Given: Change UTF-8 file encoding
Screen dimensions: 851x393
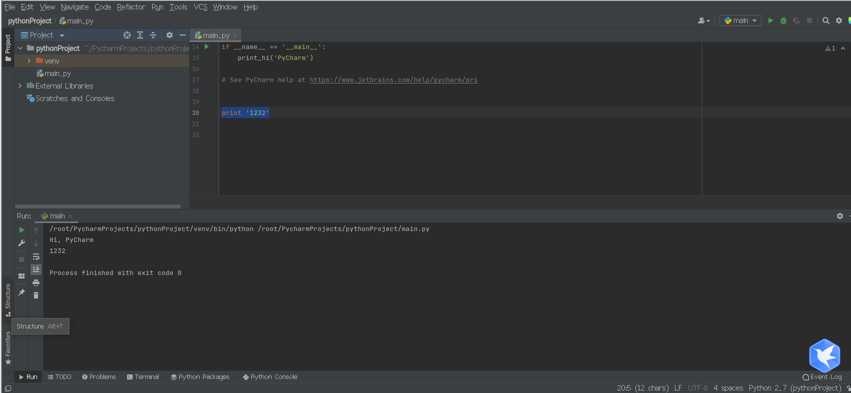Looking at the screenshot, I should click(x=697, y=388).
